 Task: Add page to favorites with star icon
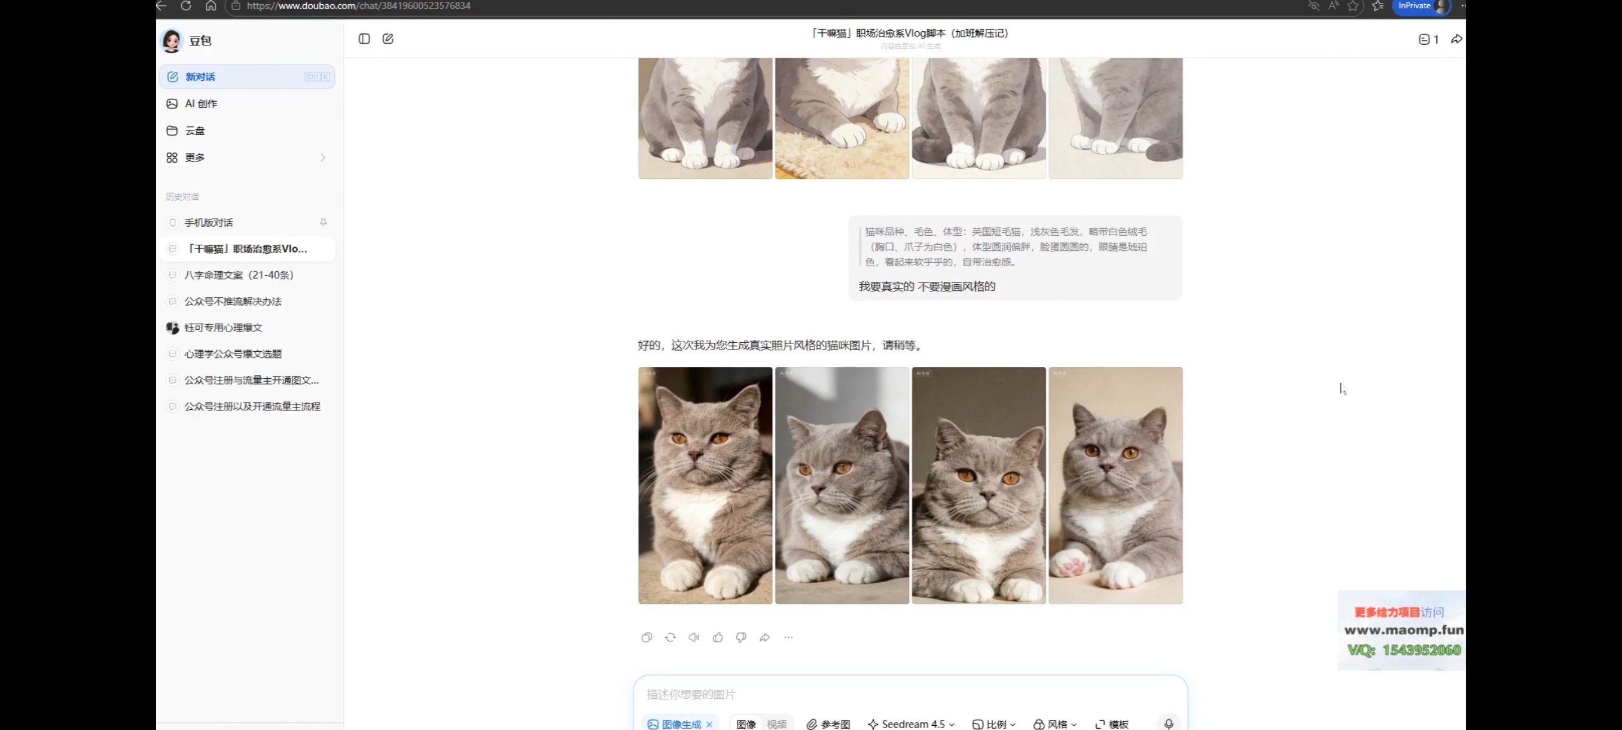tap(1352, 5)
